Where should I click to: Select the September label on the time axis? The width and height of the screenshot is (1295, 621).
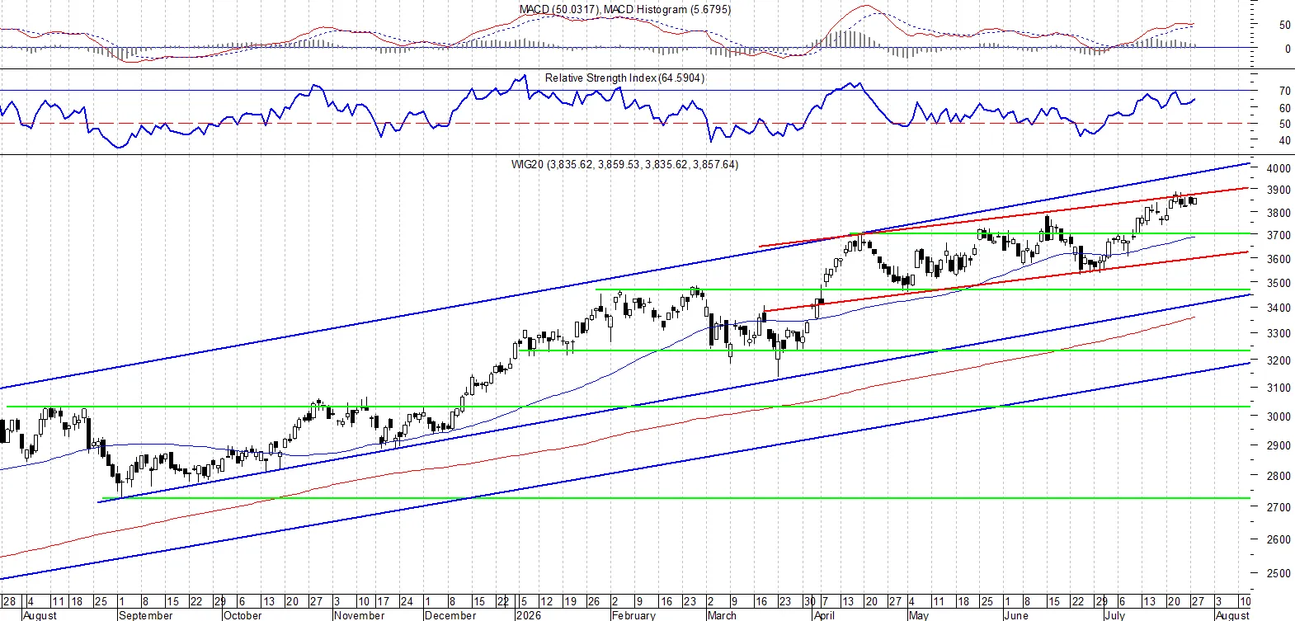tap(146, 615)
